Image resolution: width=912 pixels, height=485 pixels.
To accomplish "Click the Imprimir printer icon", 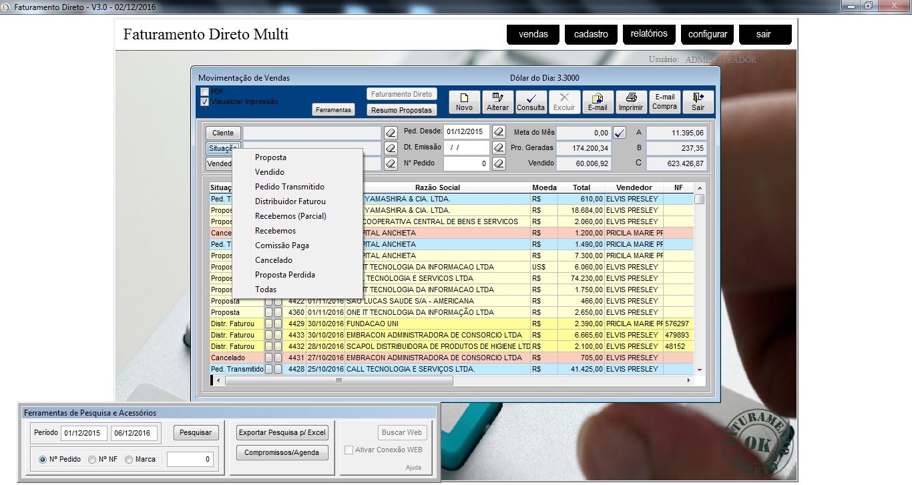I will [x=631, y=98].
